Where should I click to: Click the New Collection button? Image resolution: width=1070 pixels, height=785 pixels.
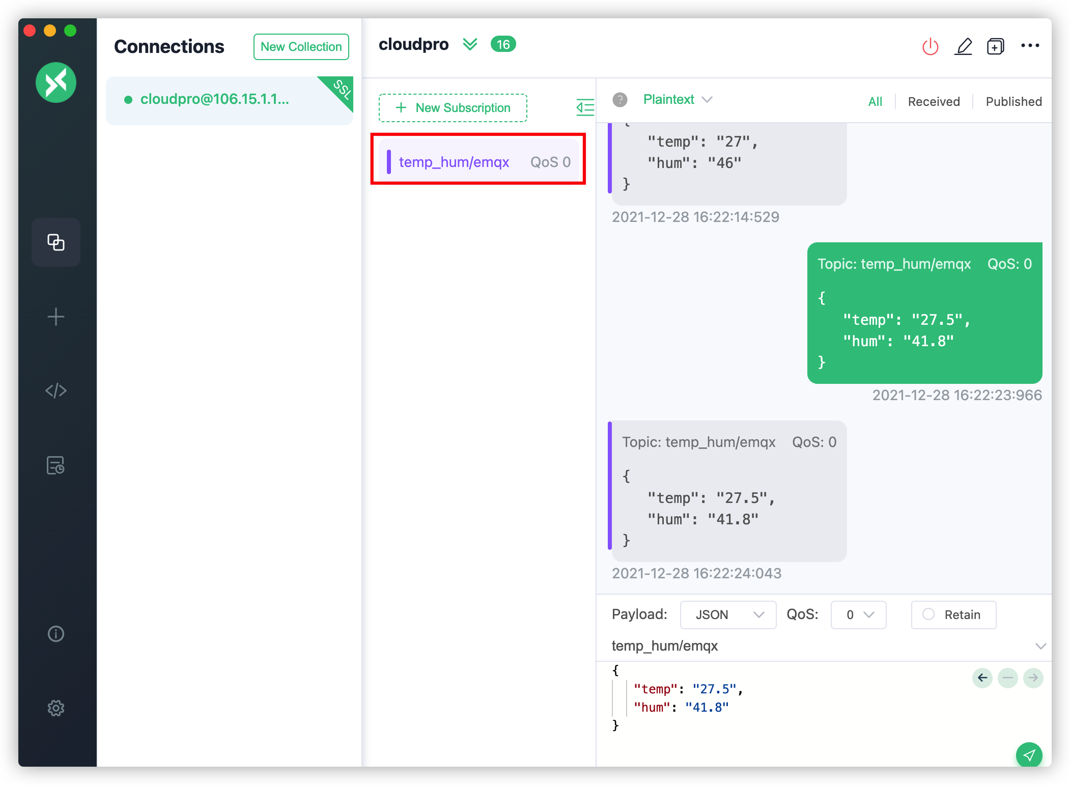point(301,47)
